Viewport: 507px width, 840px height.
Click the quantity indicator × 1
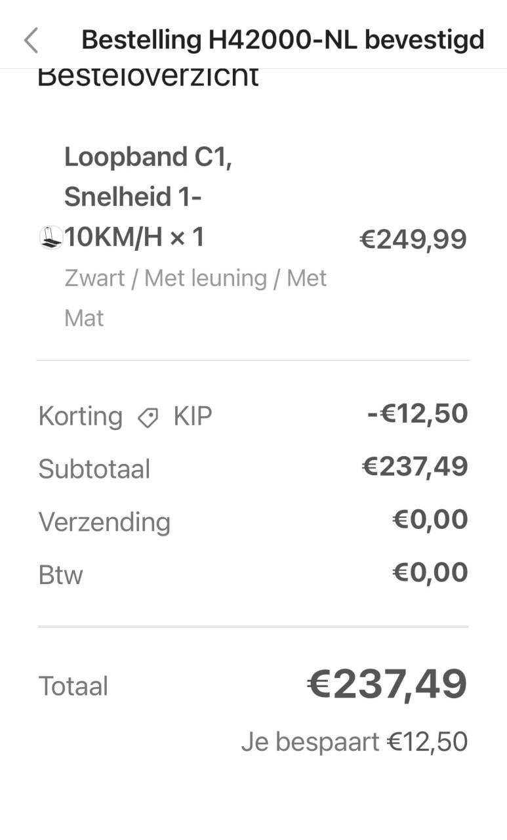[187, 238]
